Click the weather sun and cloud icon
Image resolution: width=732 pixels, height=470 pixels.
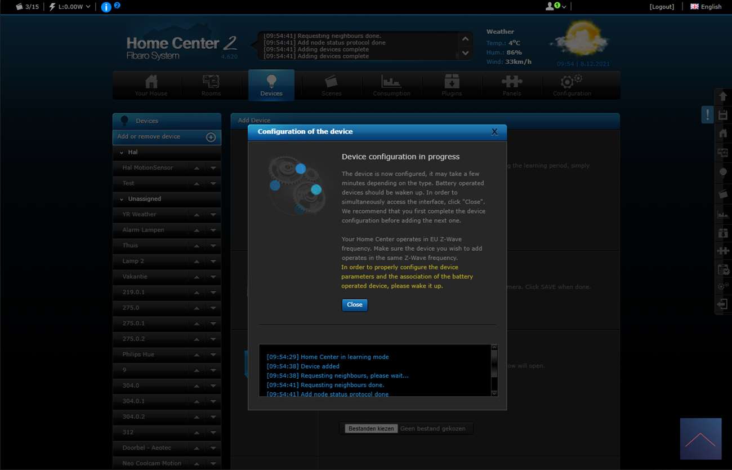pyautogui.click(x=579, y=39)
